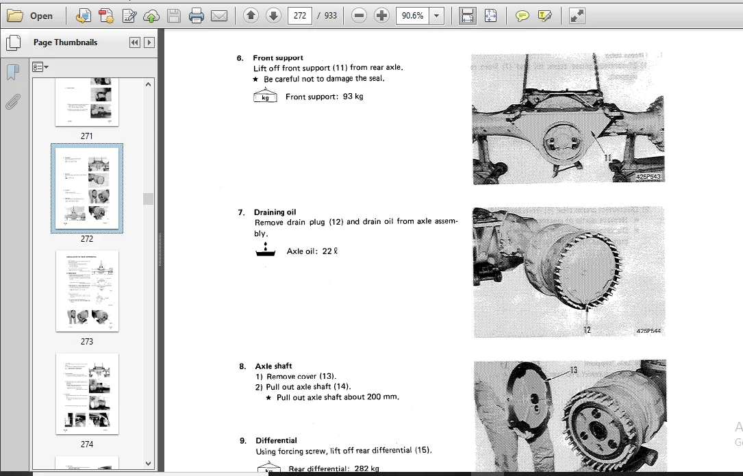Click the edit document pencil icon

click(x=129, y=16)
